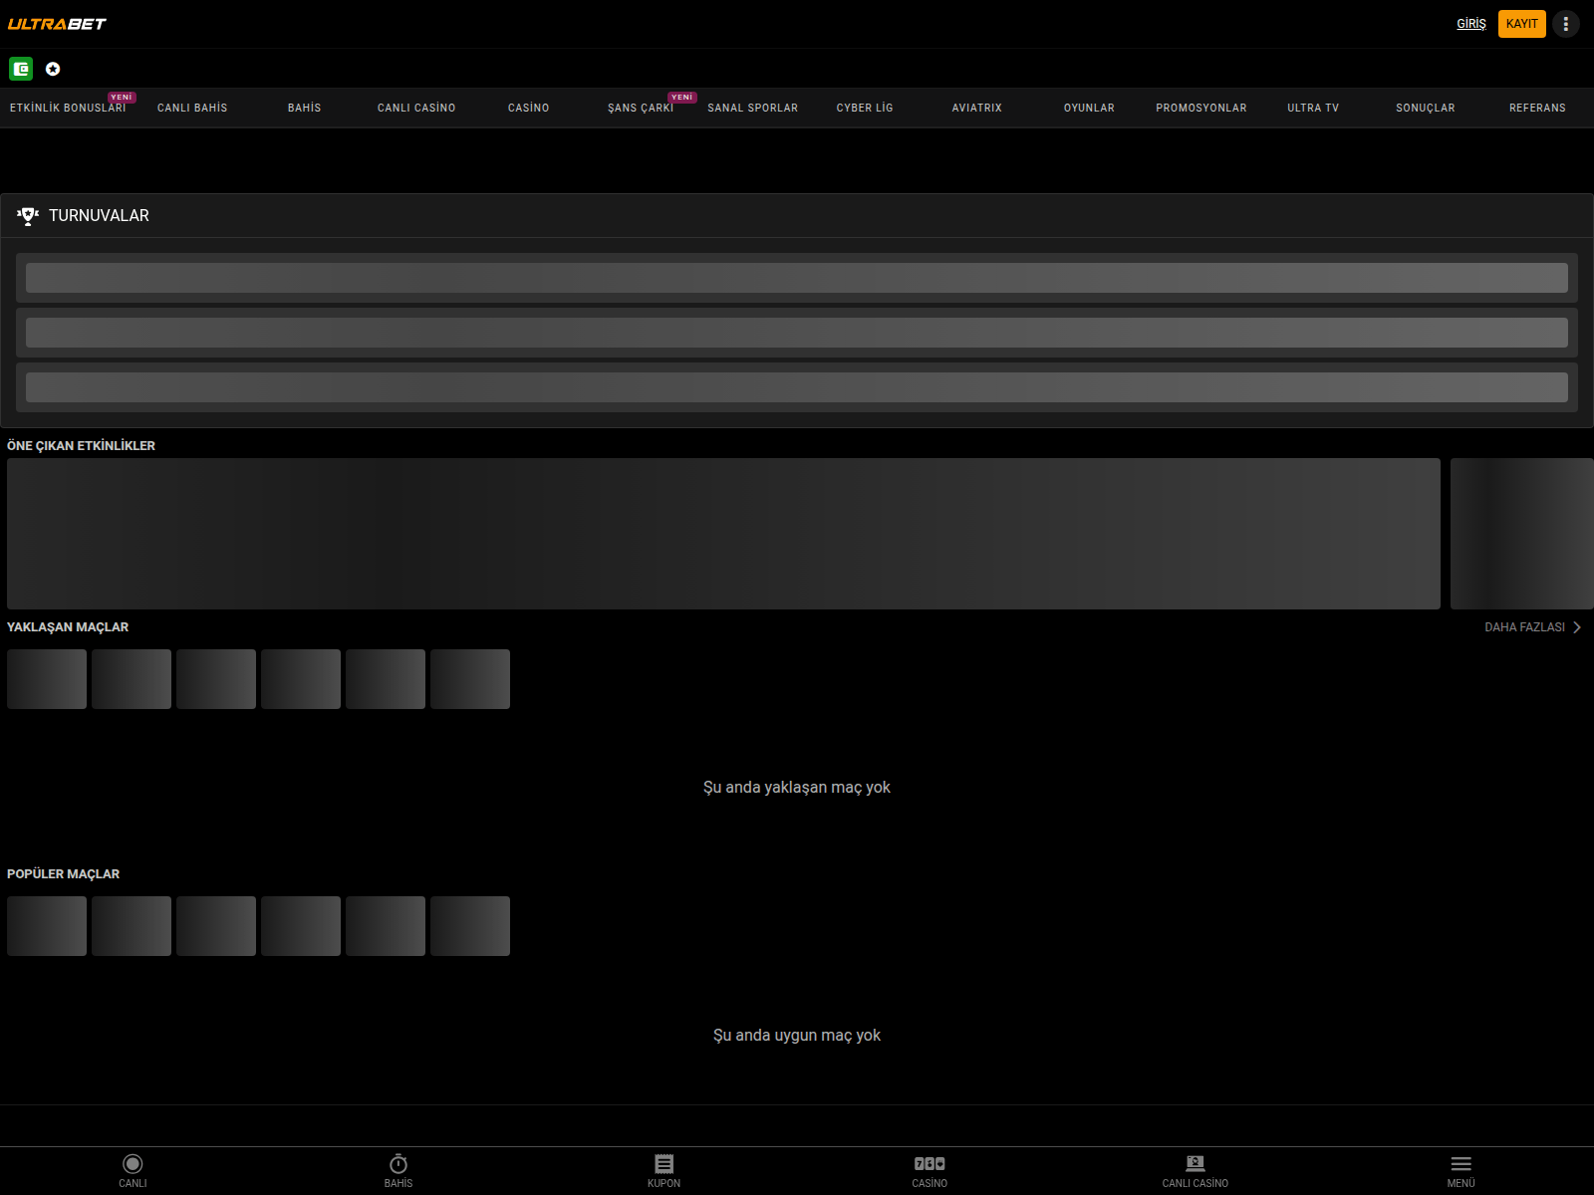Select Casino in the top navigation
Viewport: 1594px width, 1195px height.
pos(529,108)
